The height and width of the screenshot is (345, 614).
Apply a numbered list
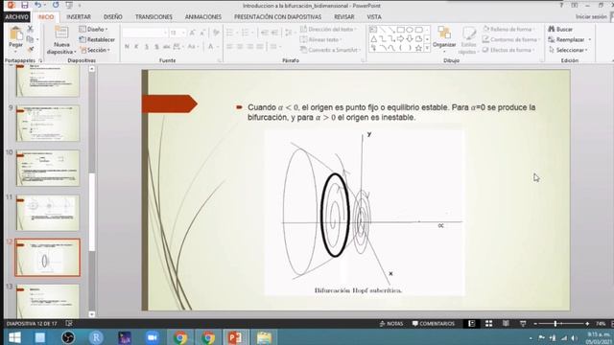click(x=247, y=33)
